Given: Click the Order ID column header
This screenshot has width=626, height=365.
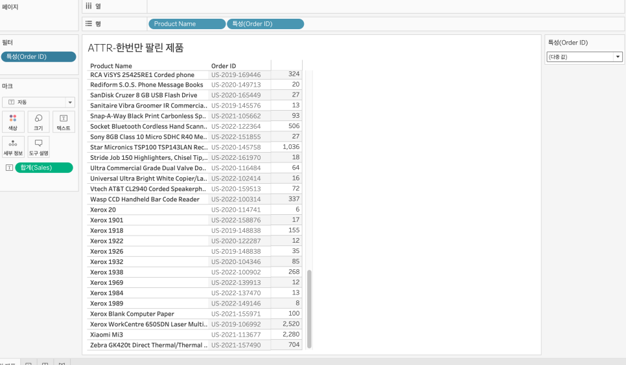Looking at the screenshot, I should [x=224, y=66].
